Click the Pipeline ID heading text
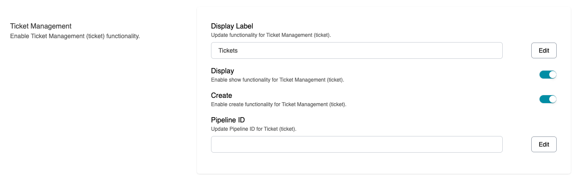 (x=228, y=120)
